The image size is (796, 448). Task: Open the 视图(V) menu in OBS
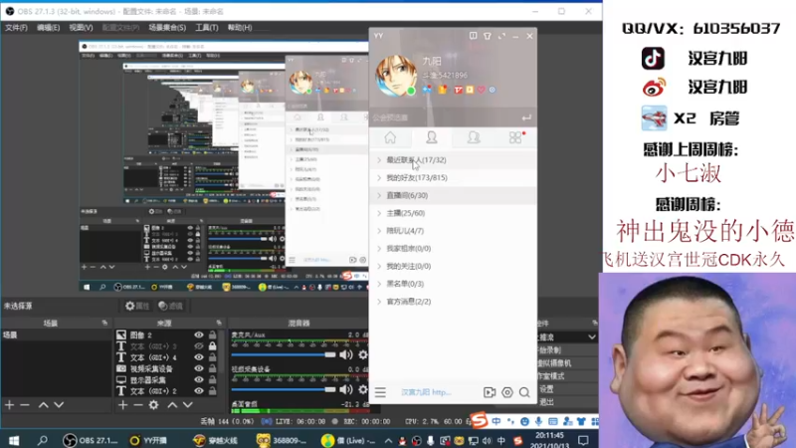[x=81, y=28]
